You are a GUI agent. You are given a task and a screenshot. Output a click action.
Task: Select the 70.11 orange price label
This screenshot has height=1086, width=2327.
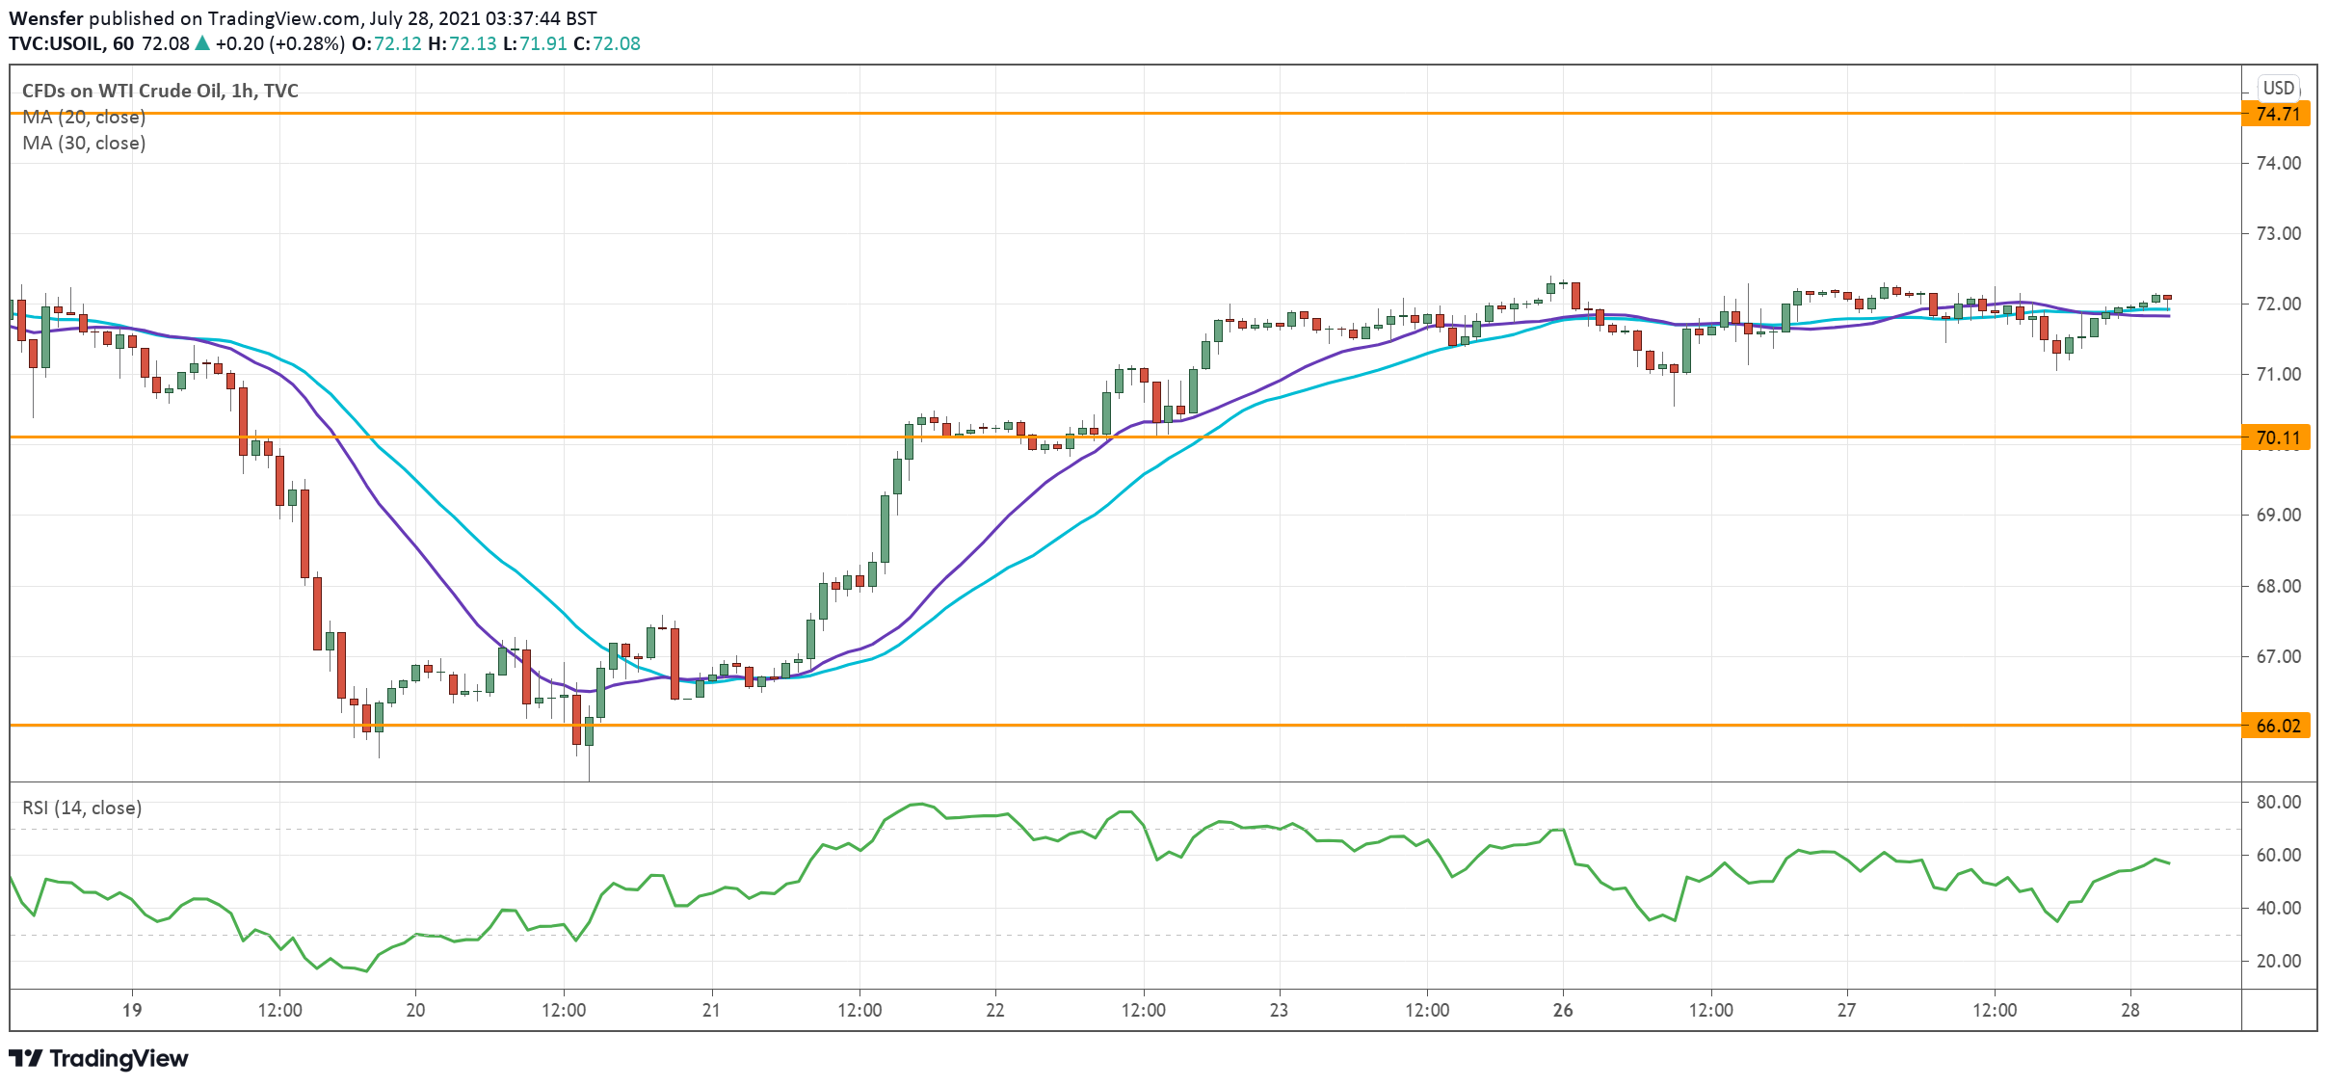pos(2278,437)
